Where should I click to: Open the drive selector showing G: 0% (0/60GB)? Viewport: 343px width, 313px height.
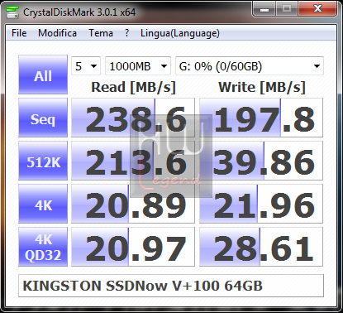[250, 66]
